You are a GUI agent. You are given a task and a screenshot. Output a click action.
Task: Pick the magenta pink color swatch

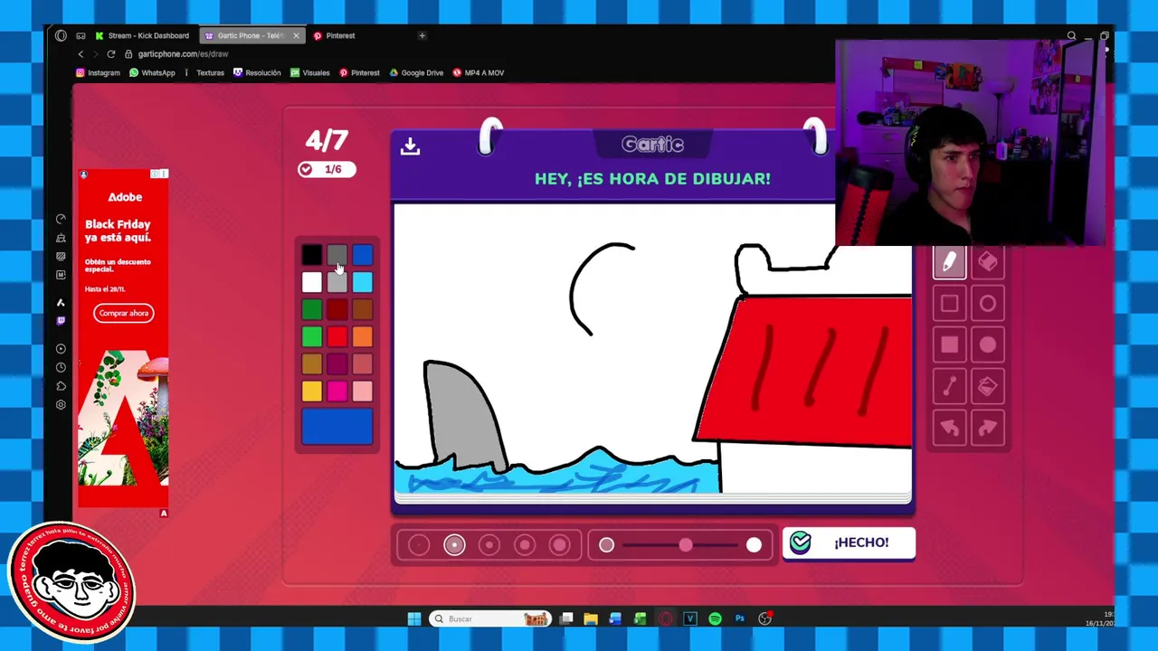pos(337,392)
